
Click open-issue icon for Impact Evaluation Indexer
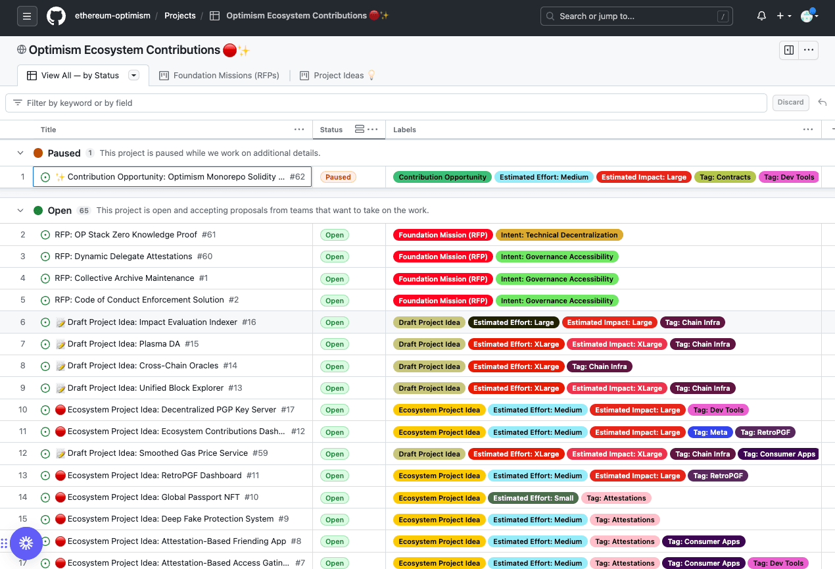tap(45, 322)
